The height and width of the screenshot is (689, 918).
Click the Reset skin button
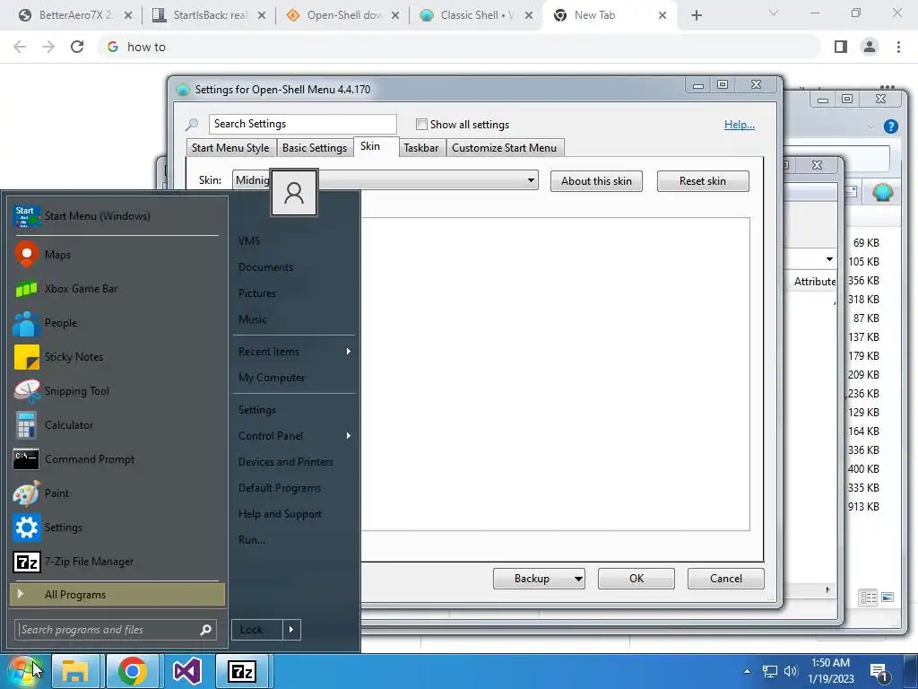tap(703, 181)
